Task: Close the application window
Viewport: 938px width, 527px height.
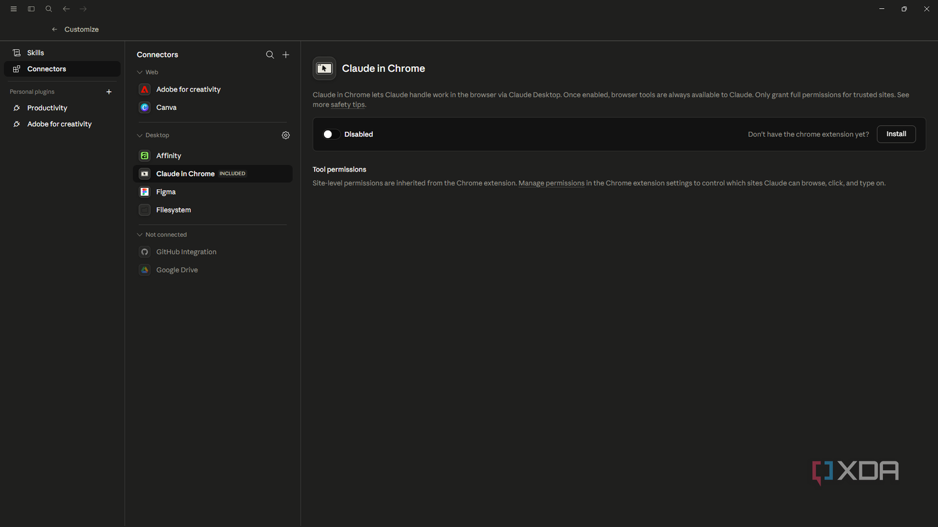Action: click(927, 9)
